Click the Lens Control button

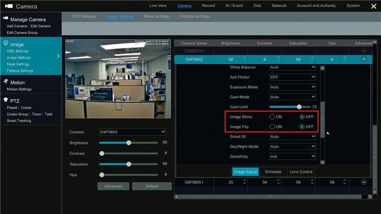pos(301,172)
